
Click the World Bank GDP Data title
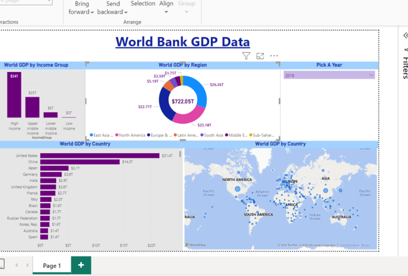(x=183, y=42)
